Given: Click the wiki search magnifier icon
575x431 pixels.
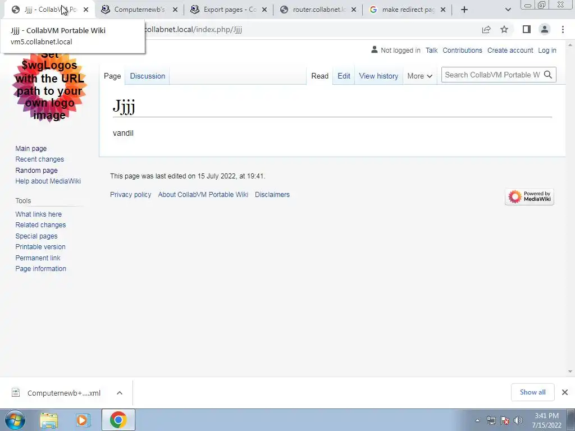Looking at the screenshot, I should pyautogui.click(x=548, y=75).
